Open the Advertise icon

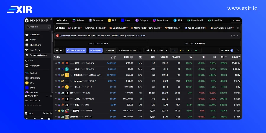[27, 66]
